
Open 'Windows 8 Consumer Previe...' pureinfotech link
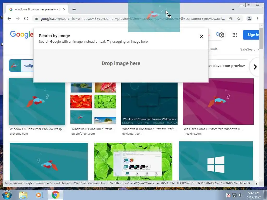93,129
